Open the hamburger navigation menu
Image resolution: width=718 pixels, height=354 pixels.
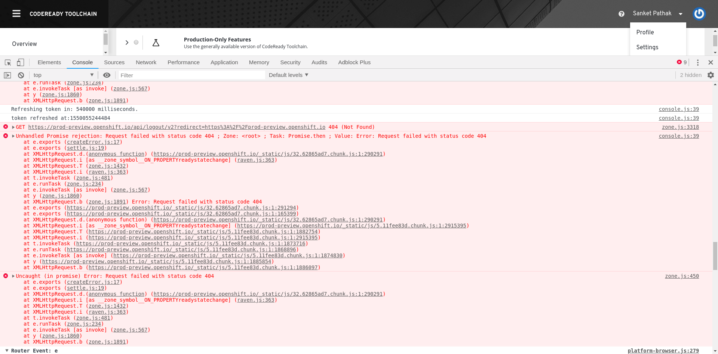[x=16, y=13]
